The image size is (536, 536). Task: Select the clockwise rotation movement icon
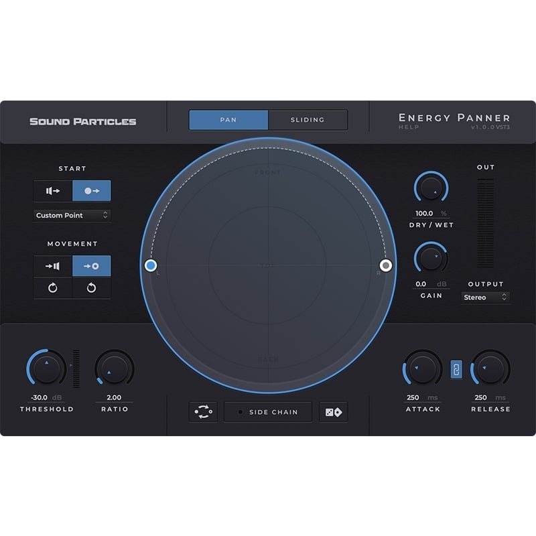(x=53, y=288)
